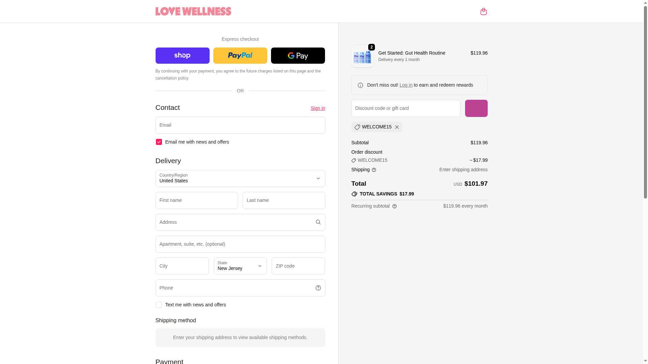Select the Gut Health Routine product thumbnail

(362, 56)
